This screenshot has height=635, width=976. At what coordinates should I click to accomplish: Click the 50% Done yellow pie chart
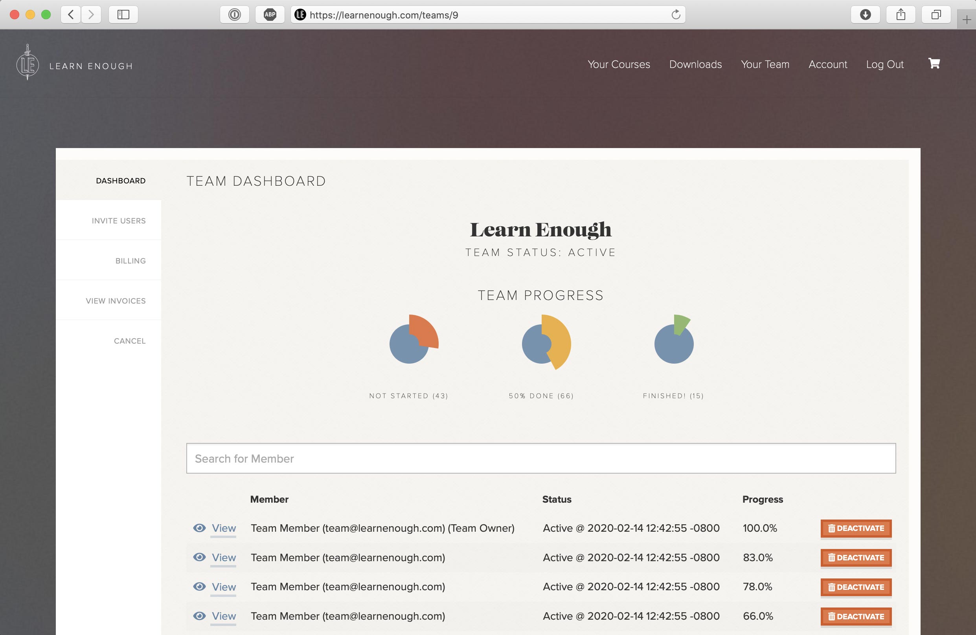(x=546, y=342)
